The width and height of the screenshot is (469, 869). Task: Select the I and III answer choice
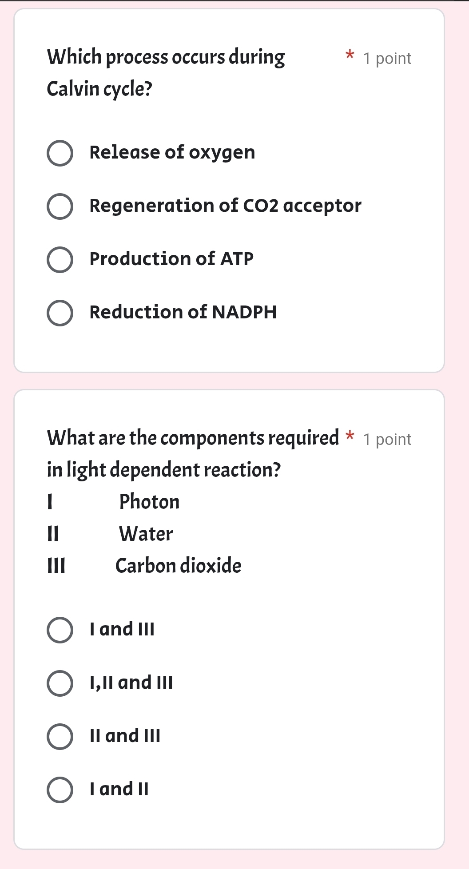click(60, 629)
